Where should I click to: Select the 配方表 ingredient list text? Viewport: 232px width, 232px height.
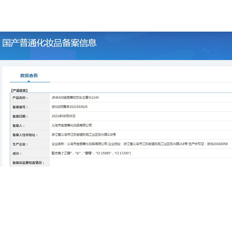coord(91,153)
